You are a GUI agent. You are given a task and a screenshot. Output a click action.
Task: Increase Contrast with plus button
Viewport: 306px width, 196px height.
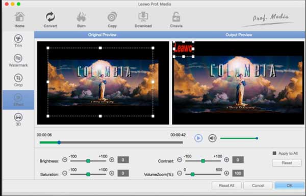[226, 160]
